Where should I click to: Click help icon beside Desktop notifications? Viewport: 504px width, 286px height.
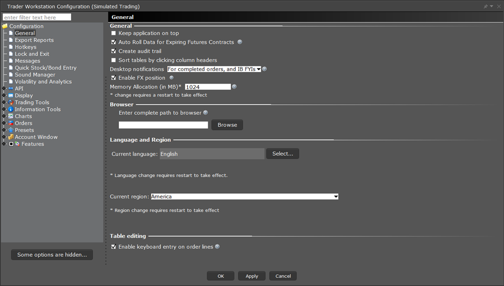[265, 69]
